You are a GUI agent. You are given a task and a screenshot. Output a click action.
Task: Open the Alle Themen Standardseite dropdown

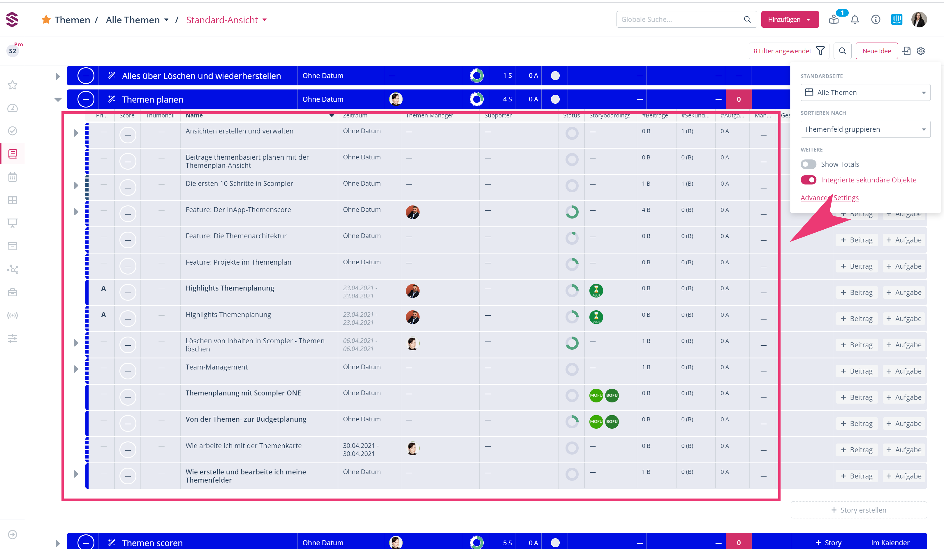point(865,93)
